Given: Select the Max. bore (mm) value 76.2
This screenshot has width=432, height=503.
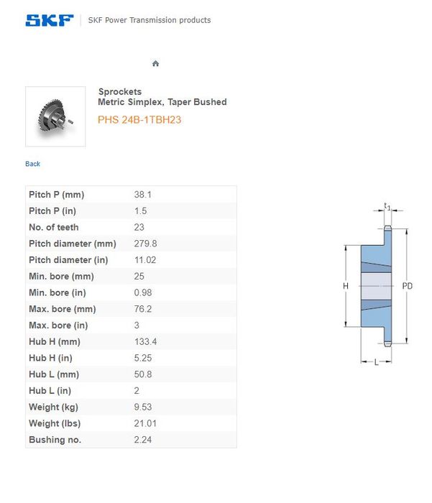Looking at the screenshot, I should click(143, 309).
